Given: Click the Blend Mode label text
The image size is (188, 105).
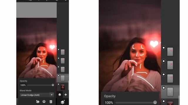Looking at the screenshot, I should (26, 91).
